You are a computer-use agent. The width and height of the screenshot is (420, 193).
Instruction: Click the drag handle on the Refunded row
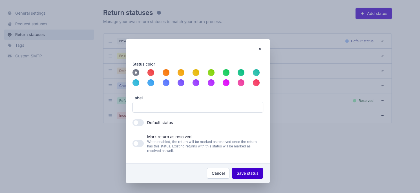click(110, 101)
